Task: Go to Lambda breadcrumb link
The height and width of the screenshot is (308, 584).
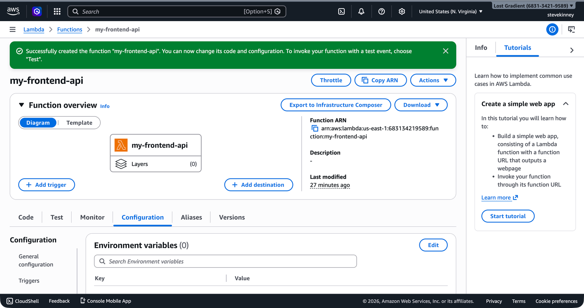Action: (x=34, y=29)
